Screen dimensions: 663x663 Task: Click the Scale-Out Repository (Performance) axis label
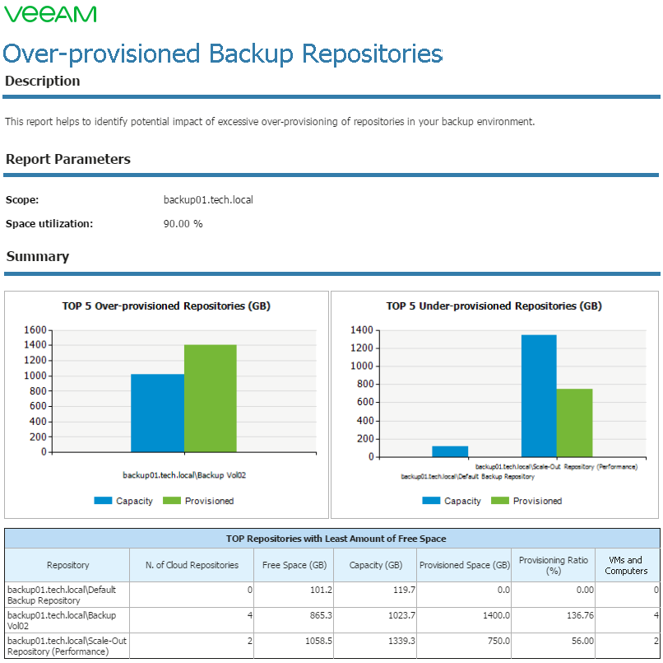pyautogui.click(x=556, y=466)
